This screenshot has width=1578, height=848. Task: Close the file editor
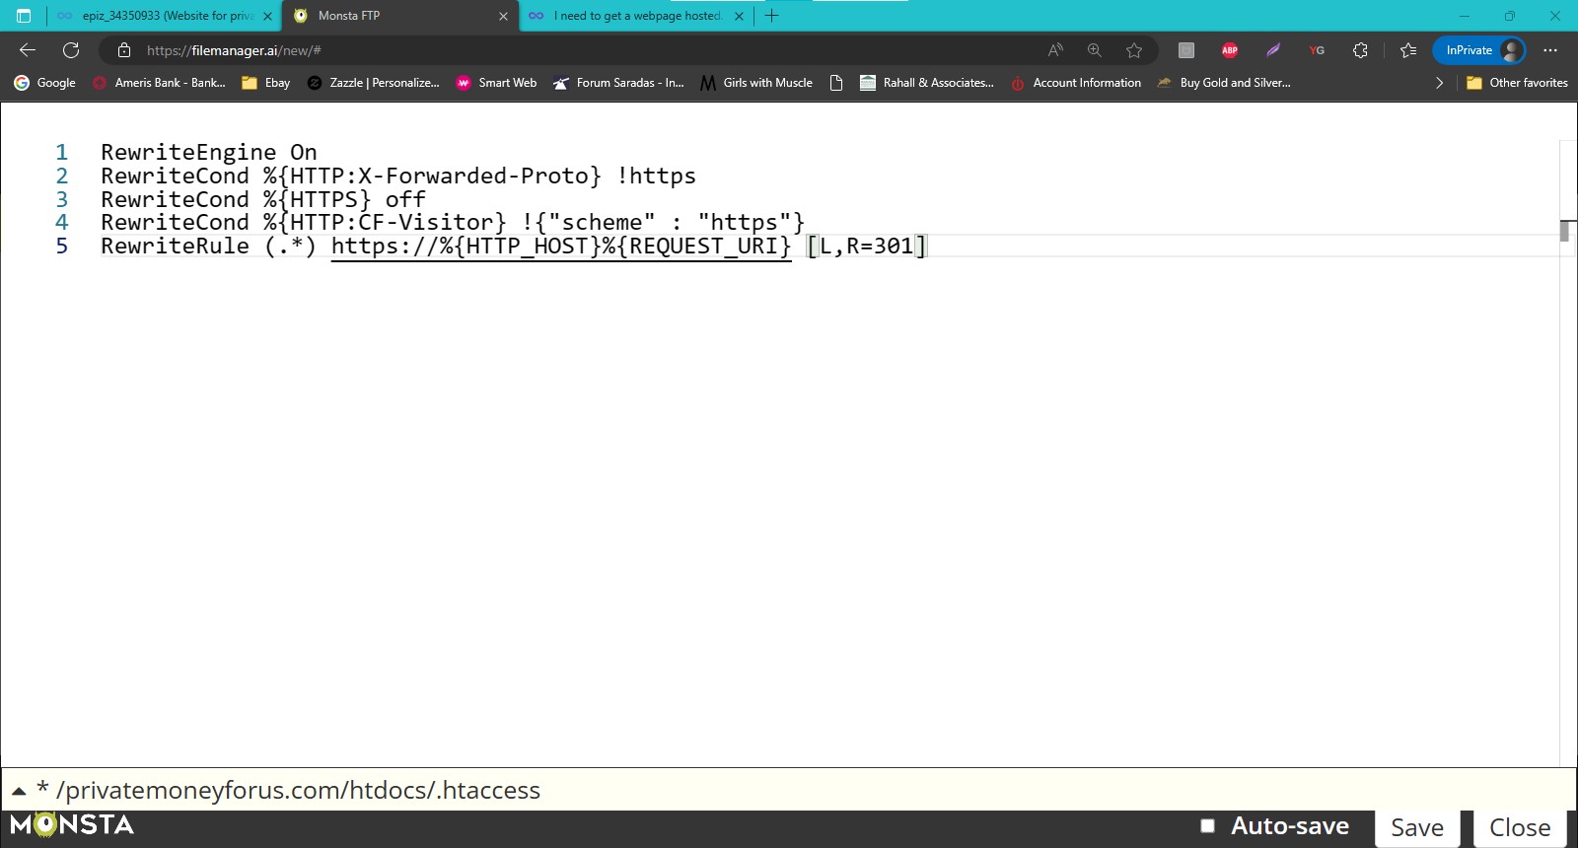tap(1519, 828)
